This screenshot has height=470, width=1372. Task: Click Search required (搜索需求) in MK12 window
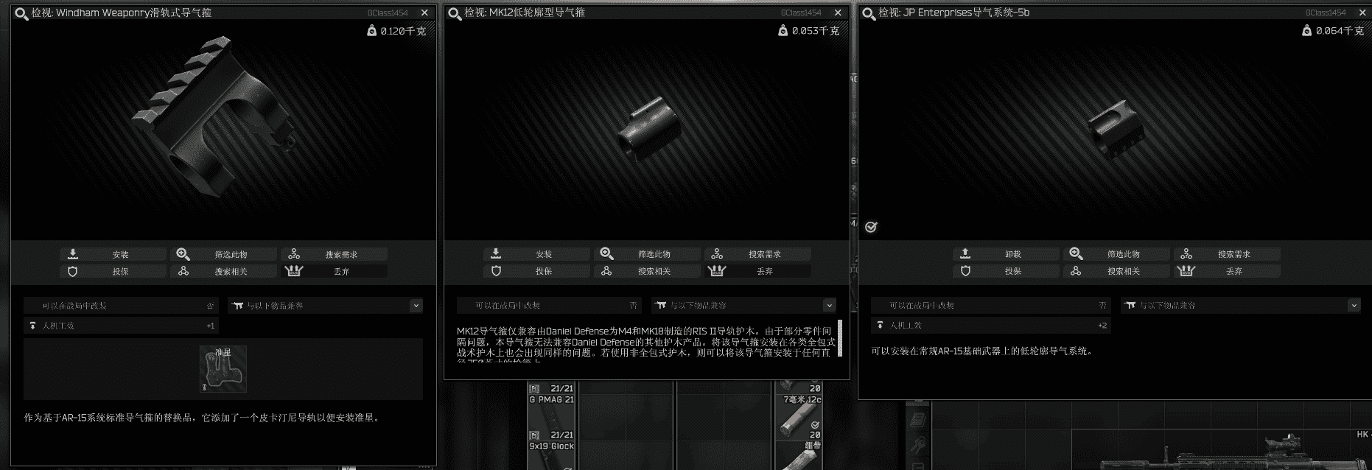click(x=757, y=253)
